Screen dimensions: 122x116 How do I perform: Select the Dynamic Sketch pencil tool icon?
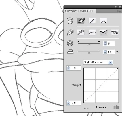(81, 20)
